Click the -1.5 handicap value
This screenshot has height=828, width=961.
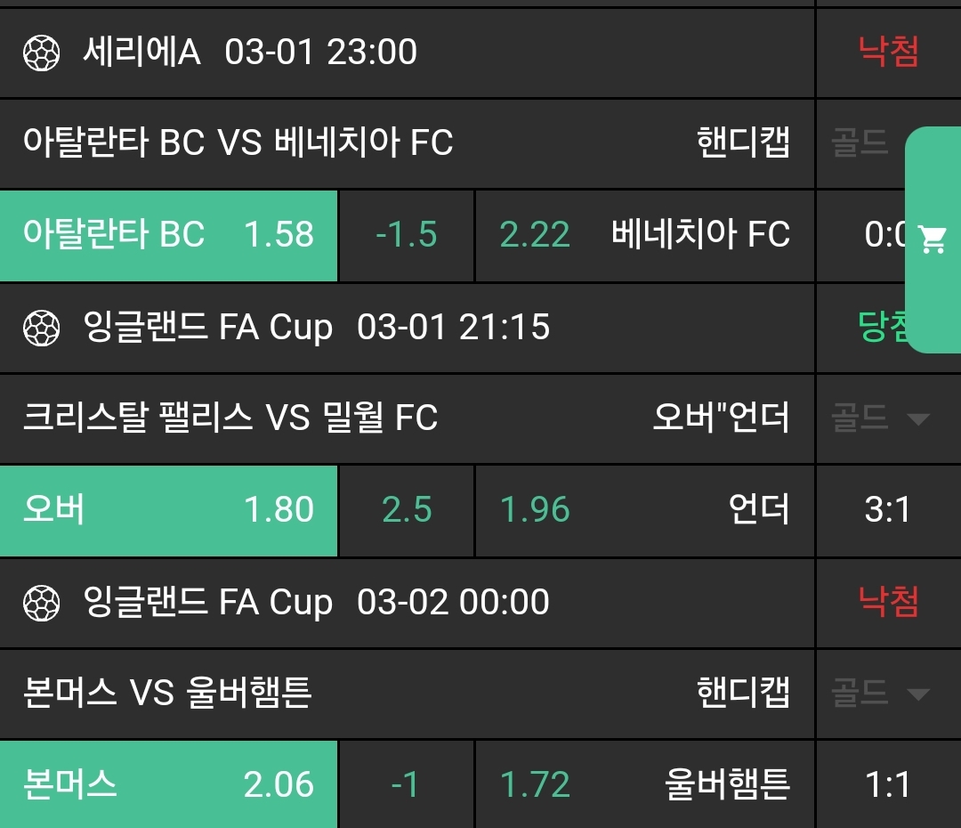(407, 235)
